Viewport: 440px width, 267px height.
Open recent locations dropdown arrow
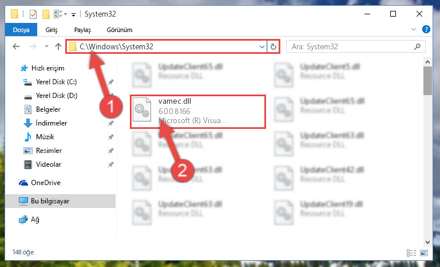46,46
